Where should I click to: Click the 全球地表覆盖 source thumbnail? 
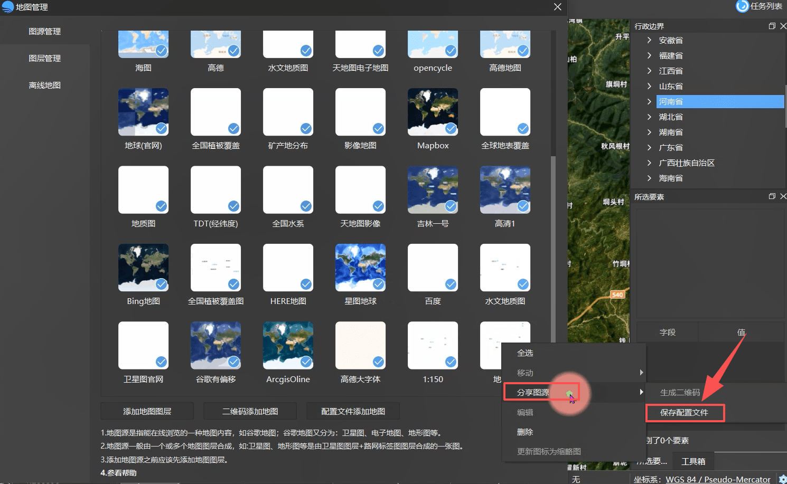click(x=505, y=112)
